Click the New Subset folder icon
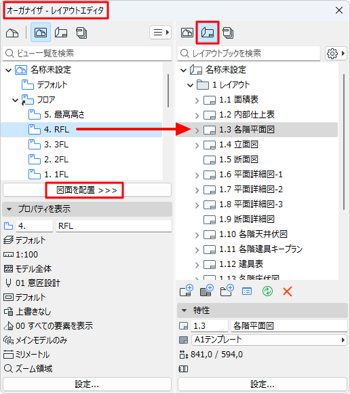Viewport: 350px width, 394px height. click(x=227, y=291)
